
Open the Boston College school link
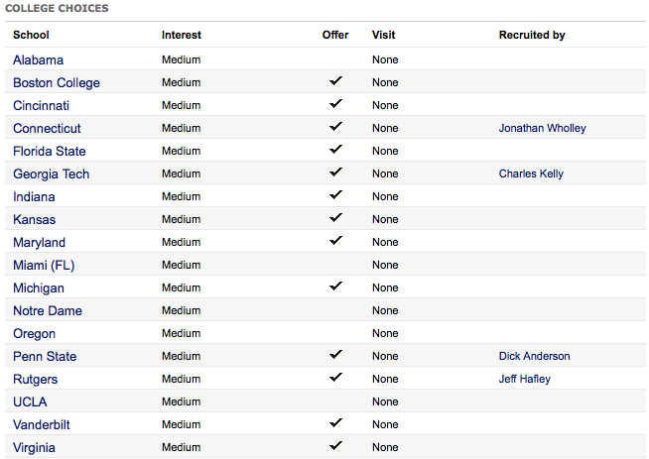point(57,82)
